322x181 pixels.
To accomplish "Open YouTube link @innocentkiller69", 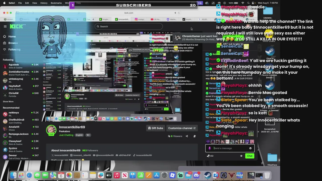I will click(103, 155).
